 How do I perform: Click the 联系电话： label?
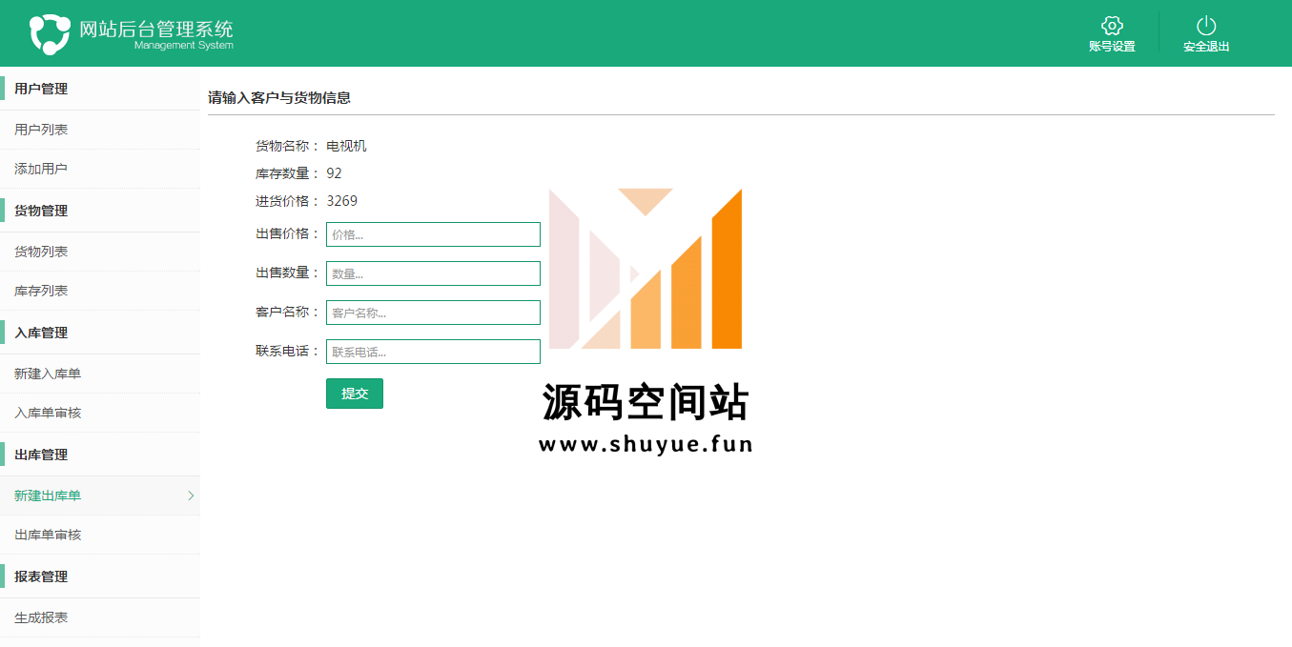[288, 351]
